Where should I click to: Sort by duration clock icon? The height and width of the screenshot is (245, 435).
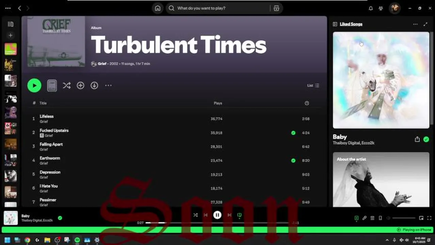tap(307, 103)
